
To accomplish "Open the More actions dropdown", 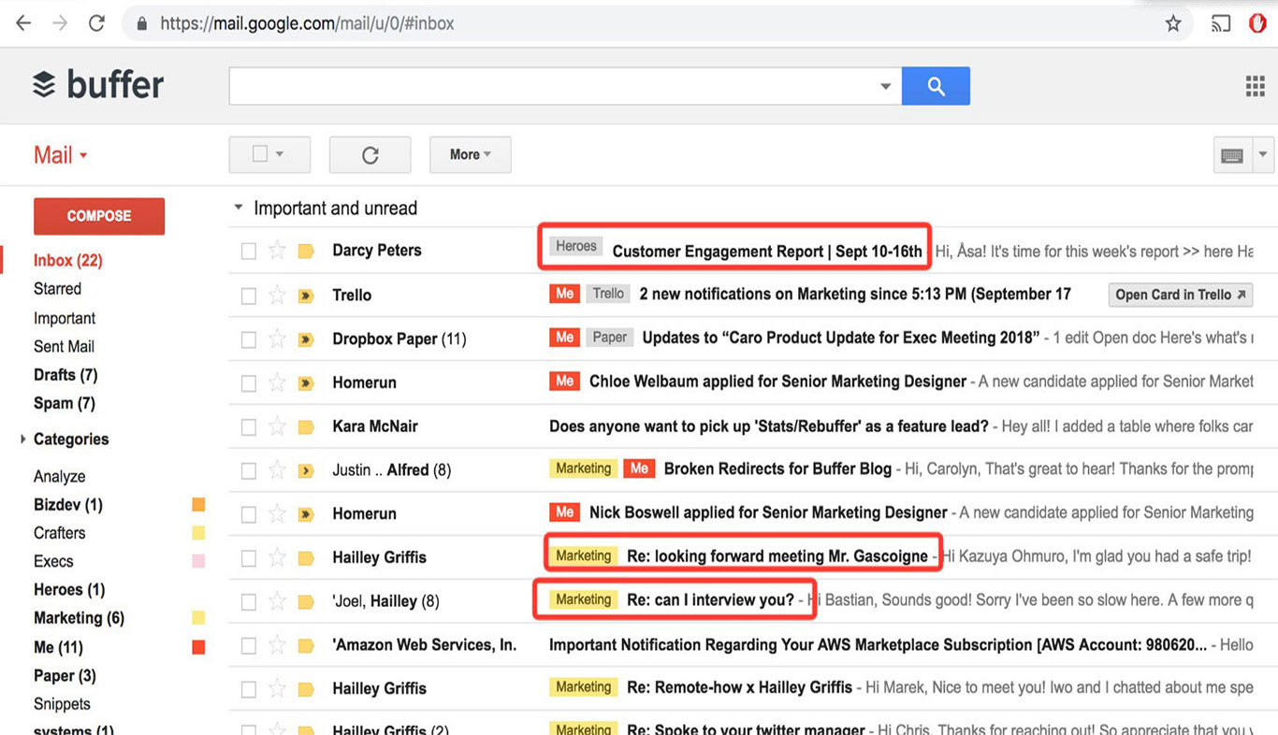I will (470, 154).
